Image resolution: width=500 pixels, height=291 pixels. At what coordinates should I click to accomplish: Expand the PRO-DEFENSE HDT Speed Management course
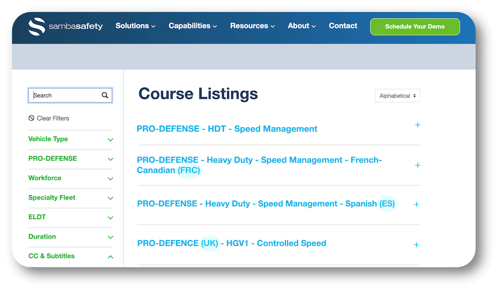[x=418, y=125]
